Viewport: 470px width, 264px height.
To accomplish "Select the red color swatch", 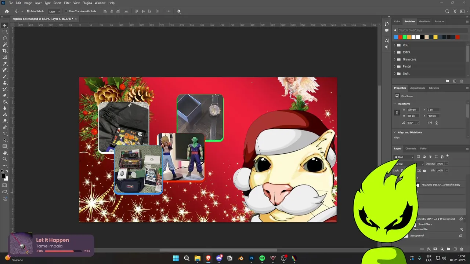I will click(x=400, y=37).
